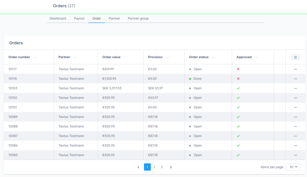Screen dimensions: 307x177
Task: Switch to the Partner group tab
Action: click(x=138, y=18)
